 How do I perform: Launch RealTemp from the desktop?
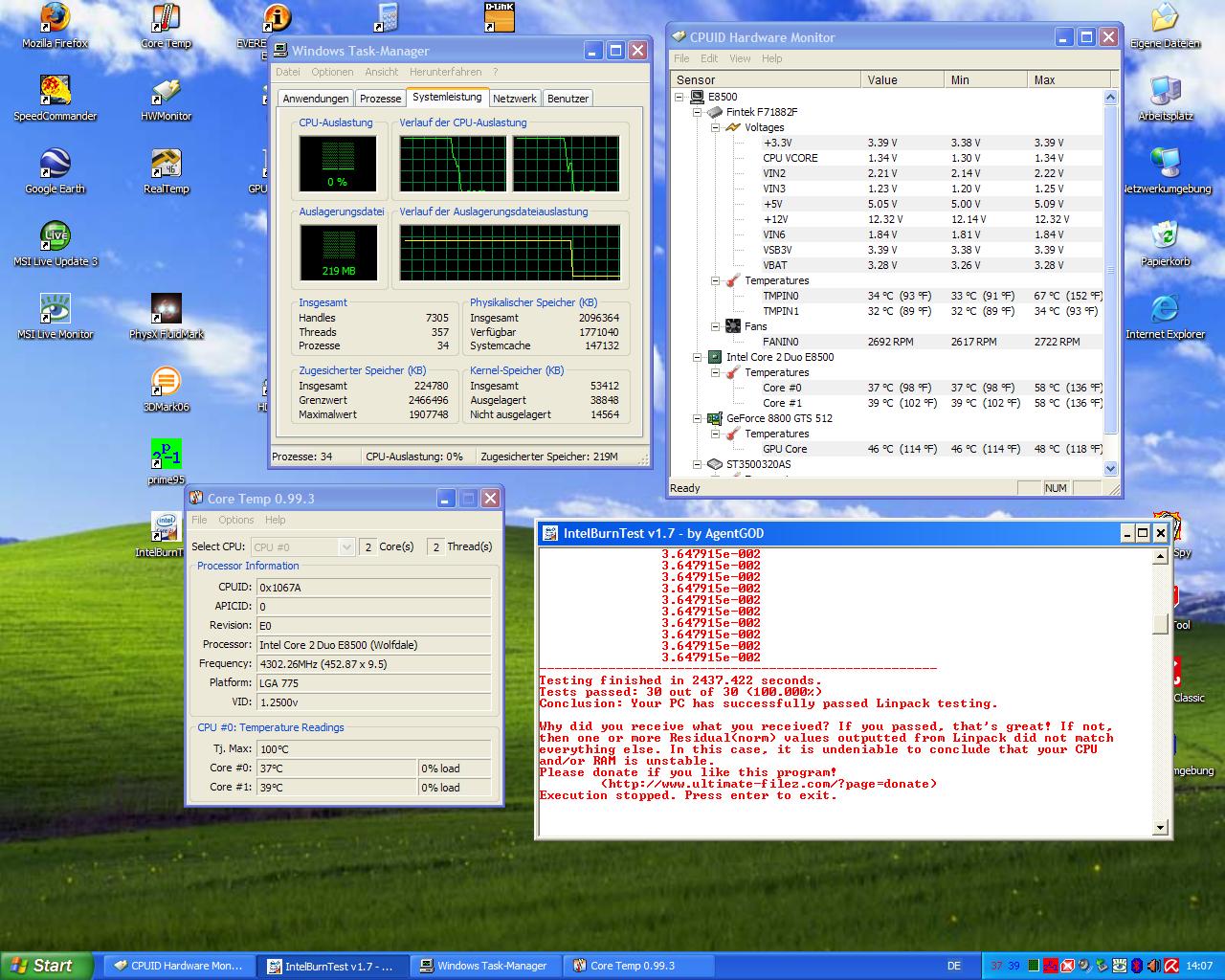pos(166,172)
